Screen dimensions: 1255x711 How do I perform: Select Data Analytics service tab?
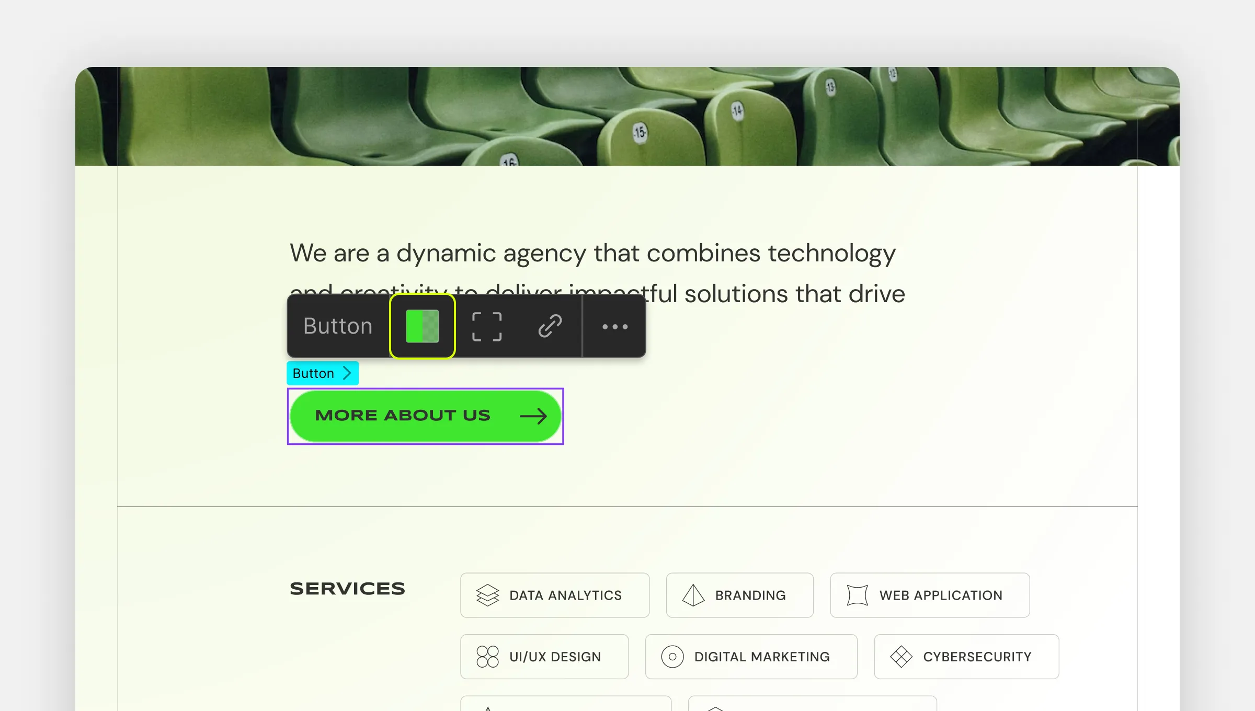[554, 594]
